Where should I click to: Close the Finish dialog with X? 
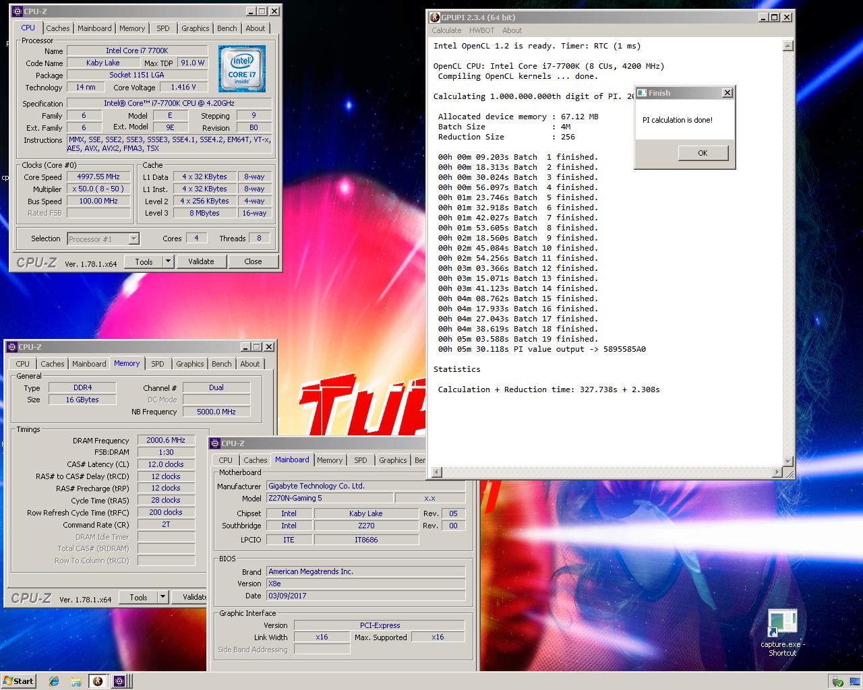(x=727, y=93)
